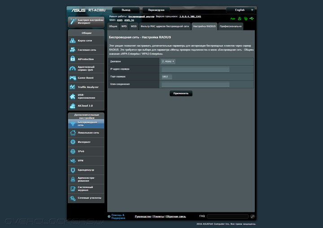The height and width of the screenshot is (228, 323).
Task: Open the Network Tools (Сетевые утилиты) icon
Action: click(73, 198)
